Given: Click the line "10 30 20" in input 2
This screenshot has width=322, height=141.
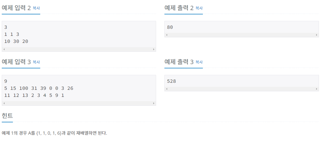Looking at the screenshot, I should coord(16,41).
